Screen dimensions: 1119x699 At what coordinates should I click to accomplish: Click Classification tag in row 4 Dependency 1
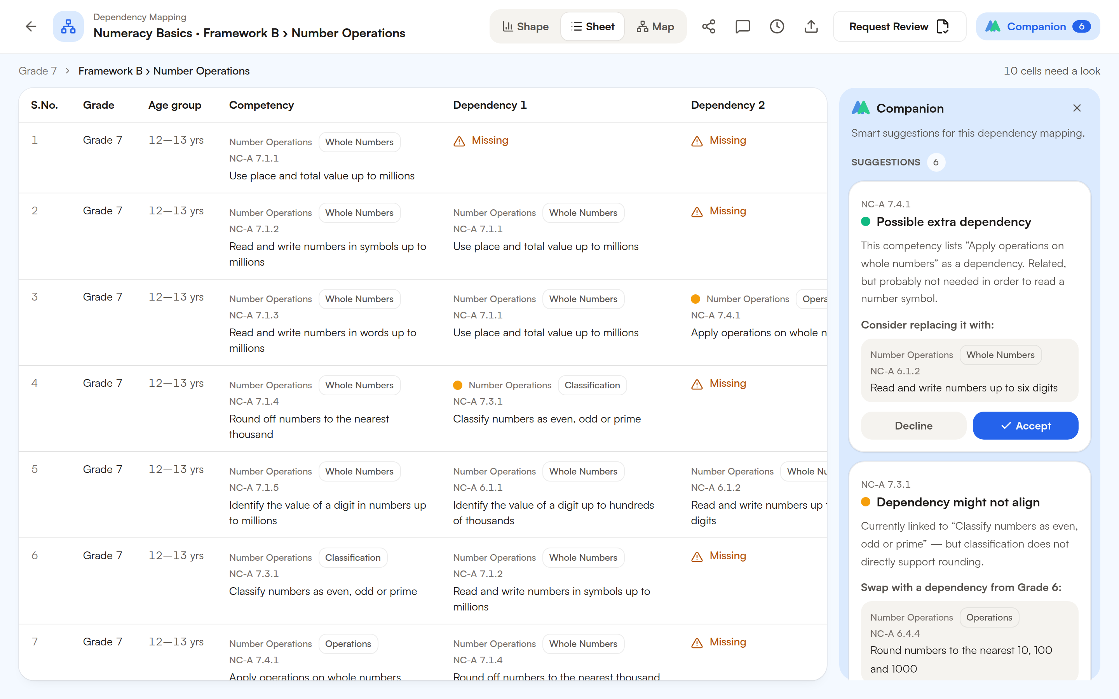pyautogui.click(x=592, y=385)
